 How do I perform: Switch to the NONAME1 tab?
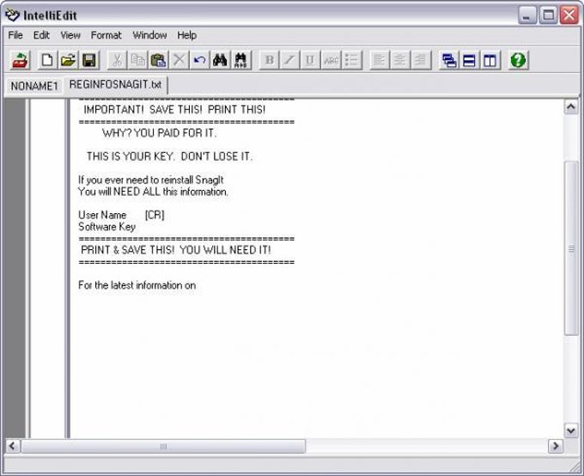[x=34, y=86]
